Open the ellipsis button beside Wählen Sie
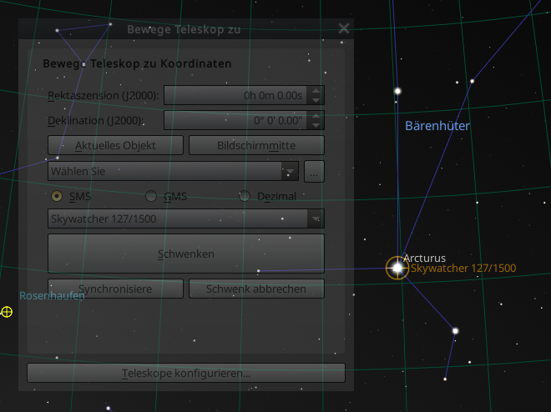The width and height of the screenshot is (551, 412). [x=314, y=171]
